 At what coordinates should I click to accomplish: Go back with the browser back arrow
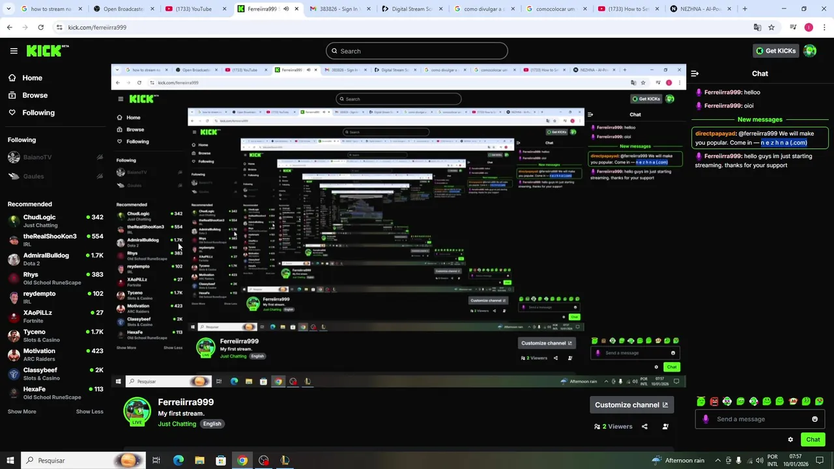pyautogui.click(x=9, y=27)
